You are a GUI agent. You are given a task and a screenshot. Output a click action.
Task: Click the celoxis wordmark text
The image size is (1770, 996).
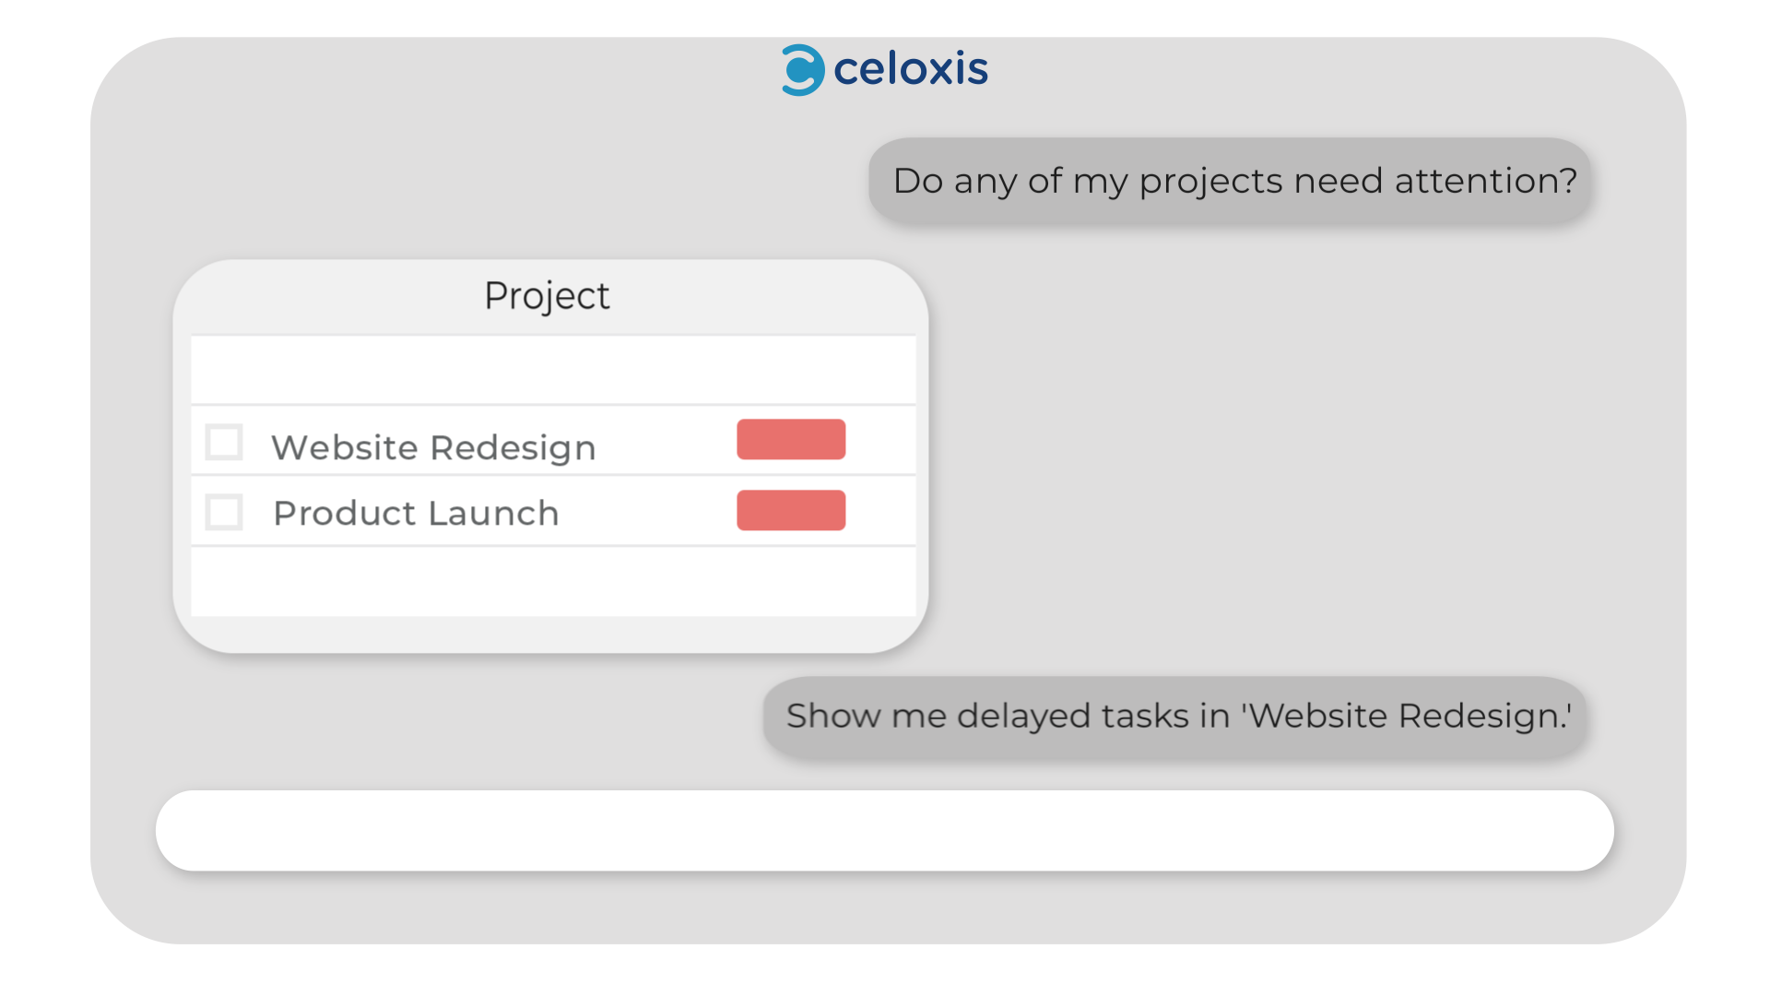[x=910, y=69]
